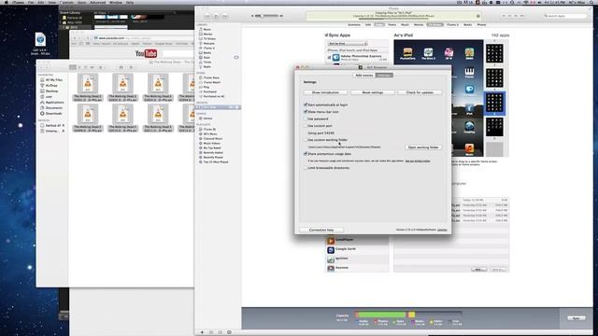Screen dimensions: 598x336
Task: Open the Info tab in iTunes
Action: click(x=368, y=25)
